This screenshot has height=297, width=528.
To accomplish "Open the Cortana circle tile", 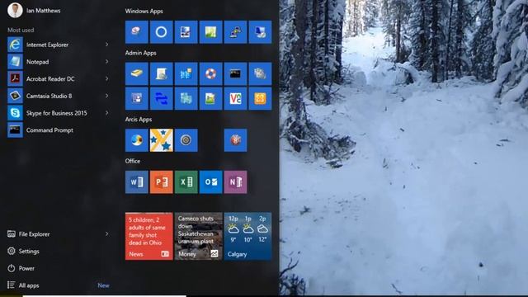I will click(162, 32).
